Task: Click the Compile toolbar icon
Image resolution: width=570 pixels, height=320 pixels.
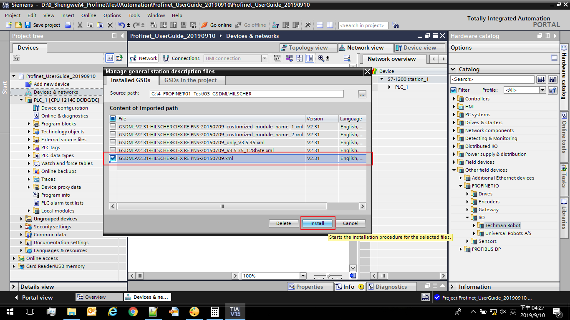Action: (x=153, y=25)
